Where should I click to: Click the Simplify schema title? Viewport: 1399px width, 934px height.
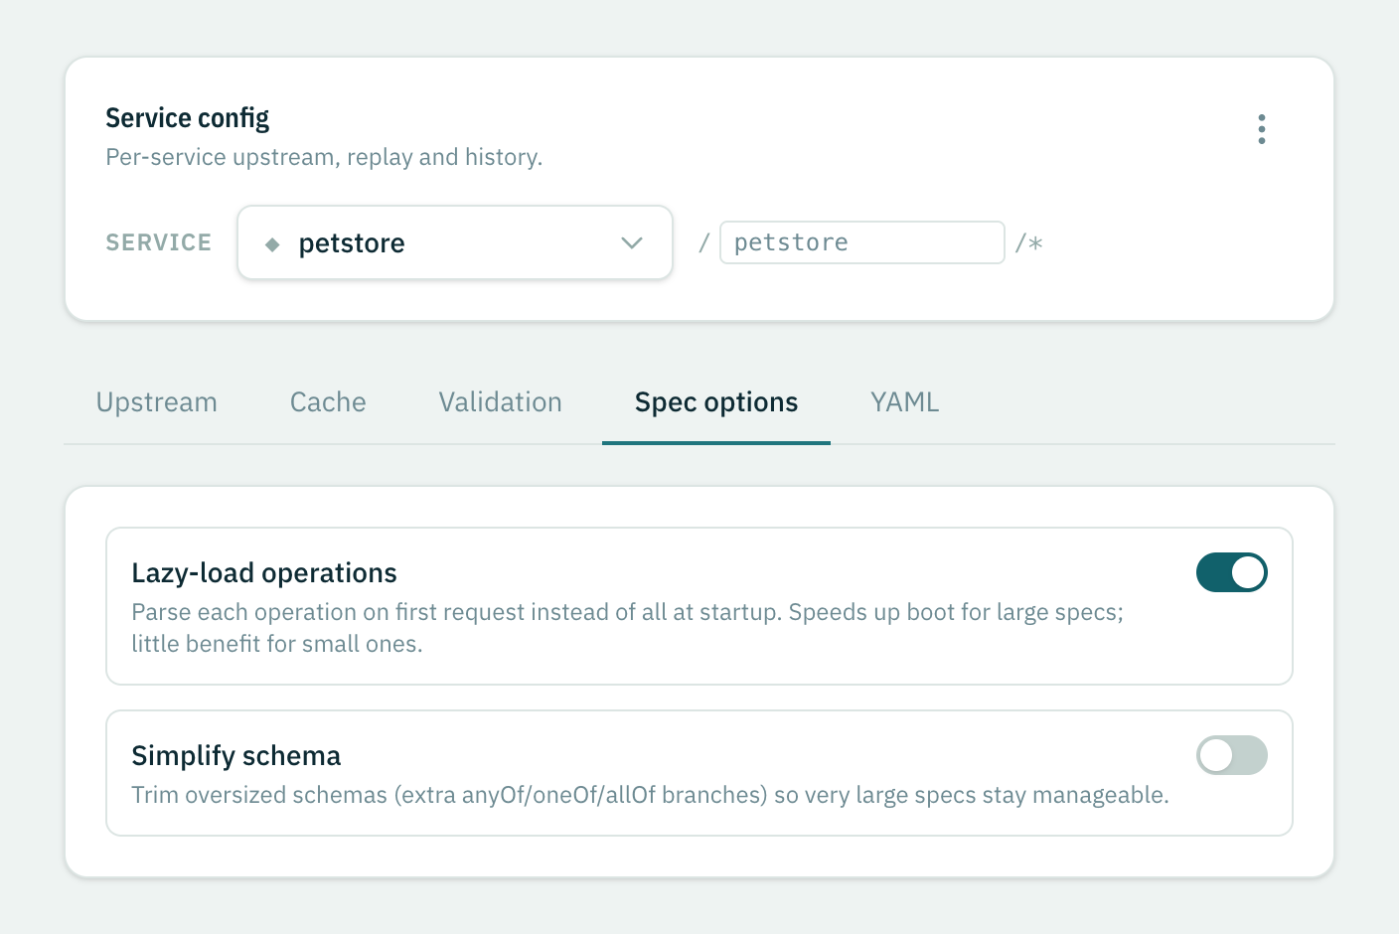(236, 756)
